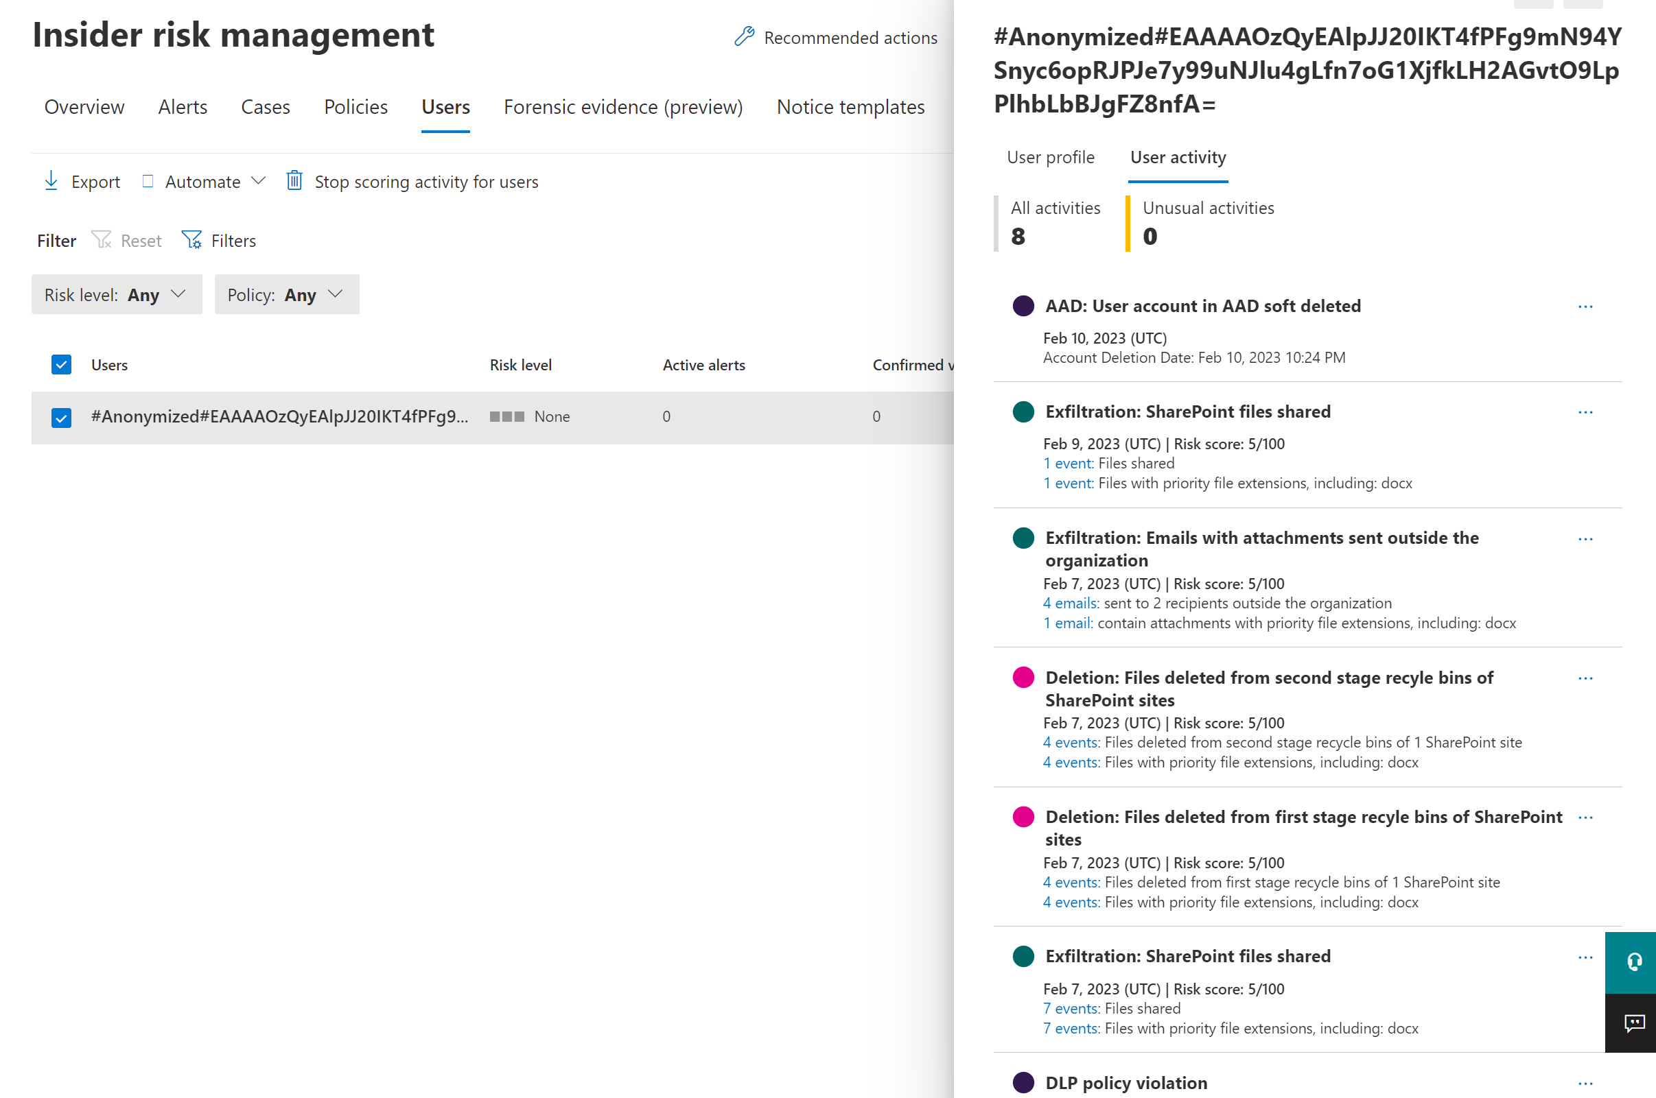1656x1098 pixels.
Task: Open the headset support icon
Action: point(1633,962)
